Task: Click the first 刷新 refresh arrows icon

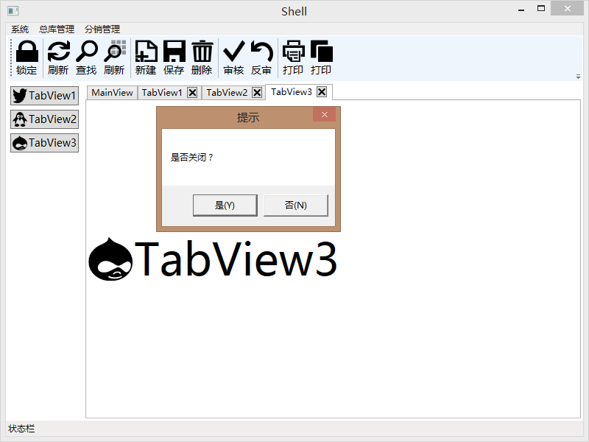Action: click(58, 57)
